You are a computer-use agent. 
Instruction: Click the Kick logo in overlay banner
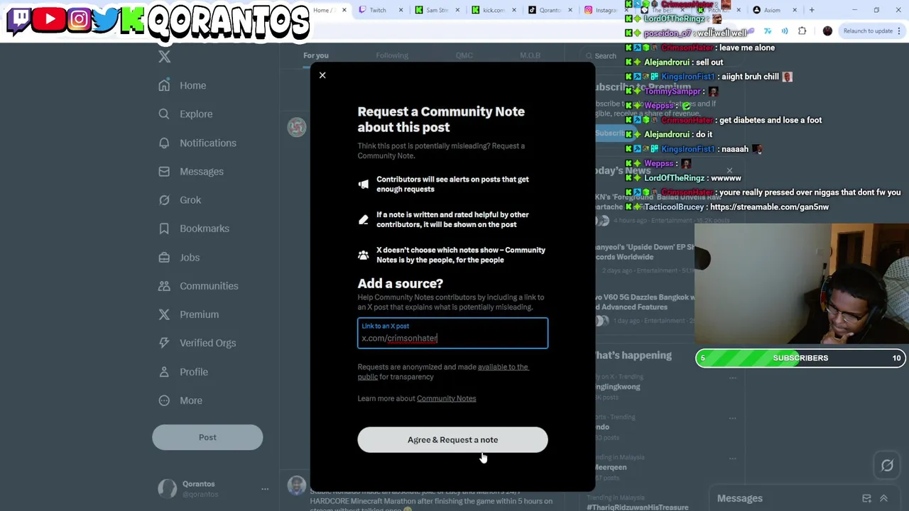(132, 20)
